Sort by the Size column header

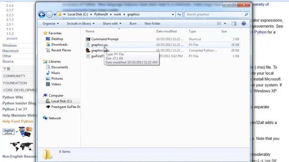coord(224,31)
